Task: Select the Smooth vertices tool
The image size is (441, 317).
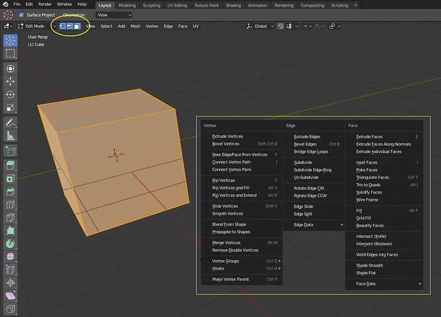Action: pyautogui.click(x=10, y=256)
